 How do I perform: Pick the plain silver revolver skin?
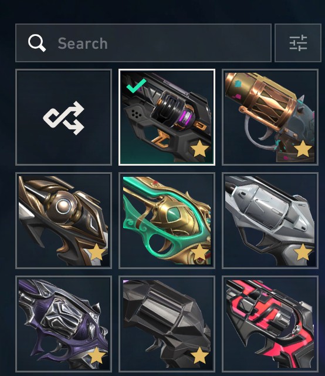pyautogui.click(x=270, y=221)
